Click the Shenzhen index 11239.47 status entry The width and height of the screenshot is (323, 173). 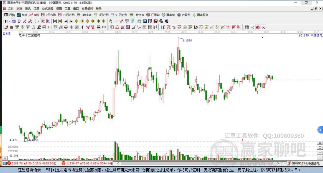87,163
